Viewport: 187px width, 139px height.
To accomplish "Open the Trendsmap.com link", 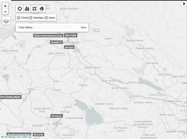I will coord(12,137).
